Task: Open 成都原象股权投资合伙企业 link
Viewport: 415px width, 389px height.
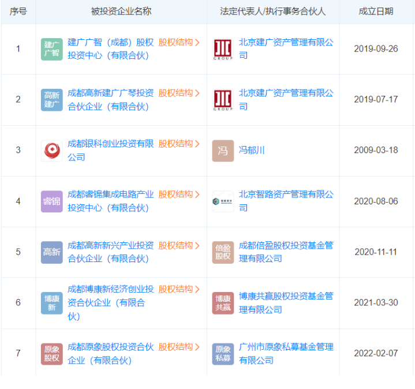Action: point(111,354)
